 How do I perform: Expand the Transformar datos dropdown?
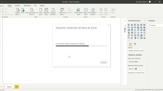tap(62, 12)
